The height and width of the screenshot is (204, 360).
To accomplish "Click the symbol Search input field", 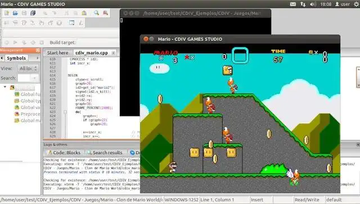I will point(24,78).
